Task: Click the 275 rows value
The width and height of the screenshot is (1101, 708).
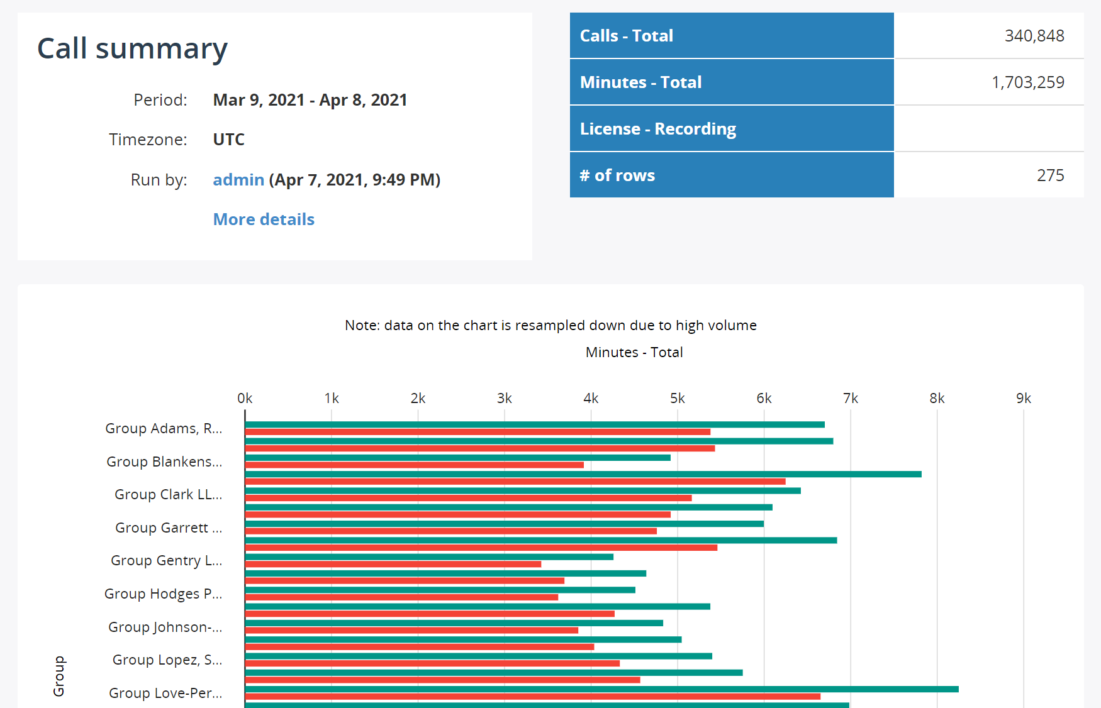Action: coord(1051,175)
